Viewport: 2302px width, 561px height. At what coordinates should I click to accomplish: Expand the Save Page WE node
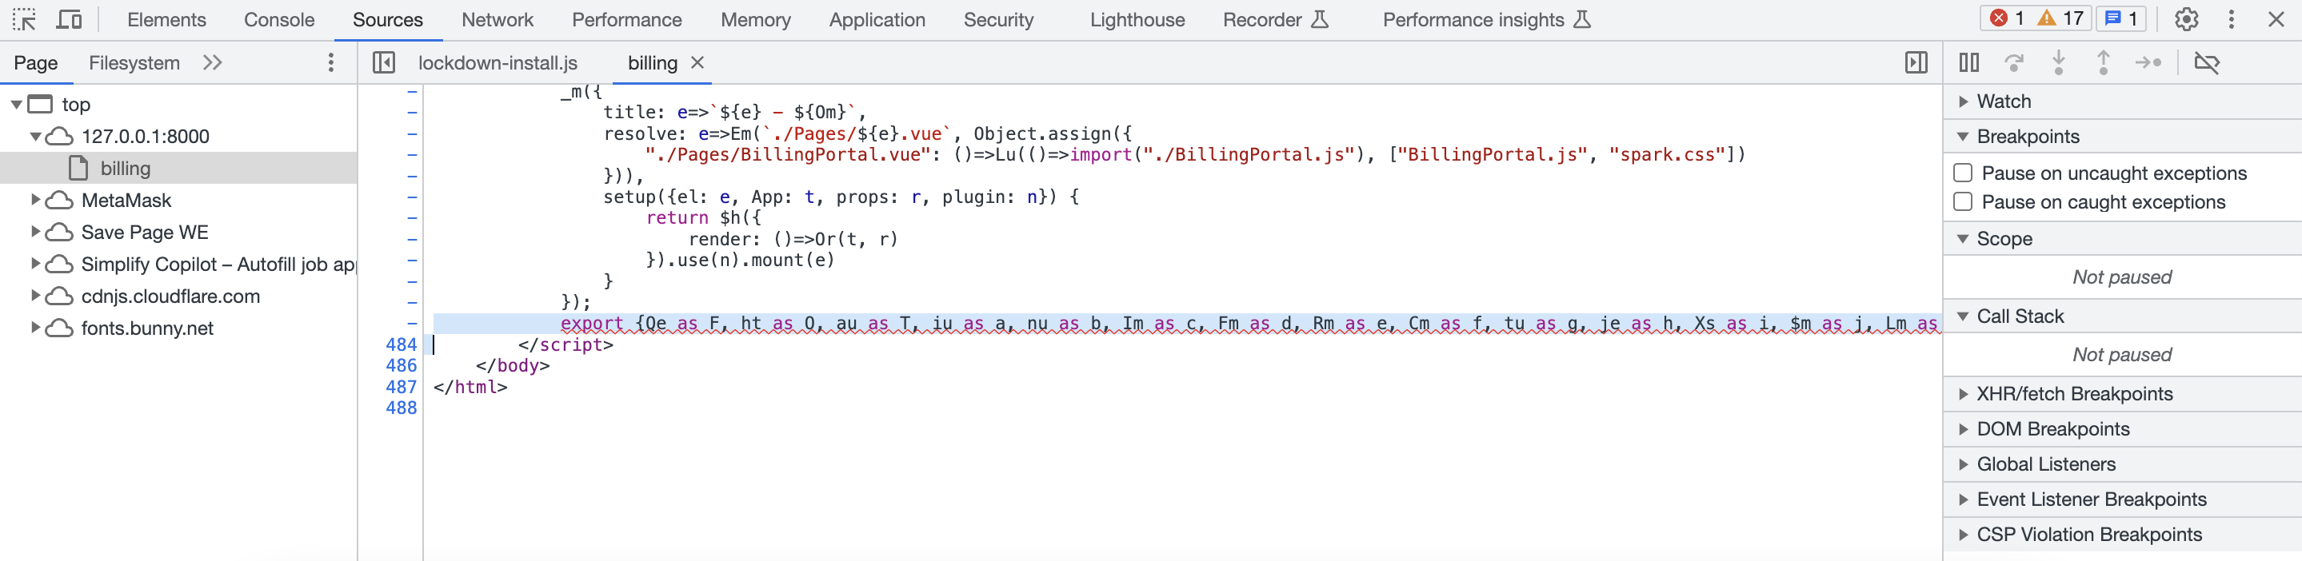(x=36, y=233)
